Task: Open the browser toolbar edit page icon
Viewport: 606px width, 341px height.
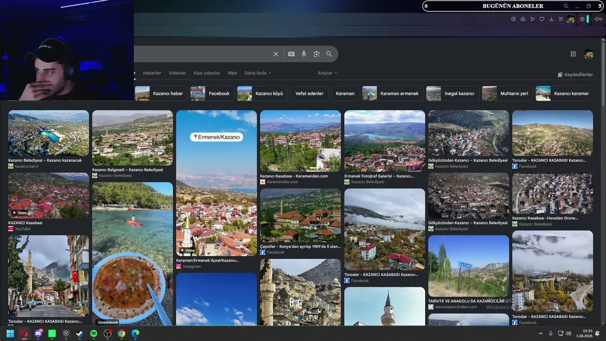Action: tap(513, 19)
